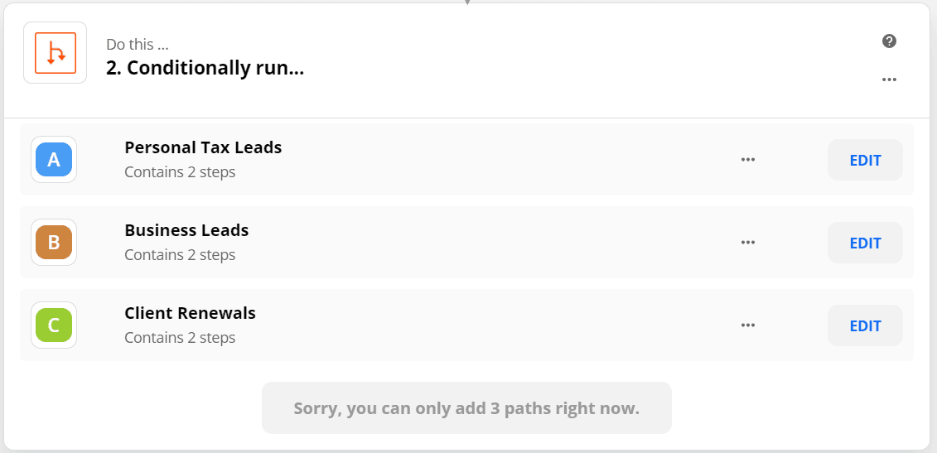The width and height of the screenshot is (937, 453).
Task: Open Personal Tax Leads three-dot menu
Action: pos(748,160)
